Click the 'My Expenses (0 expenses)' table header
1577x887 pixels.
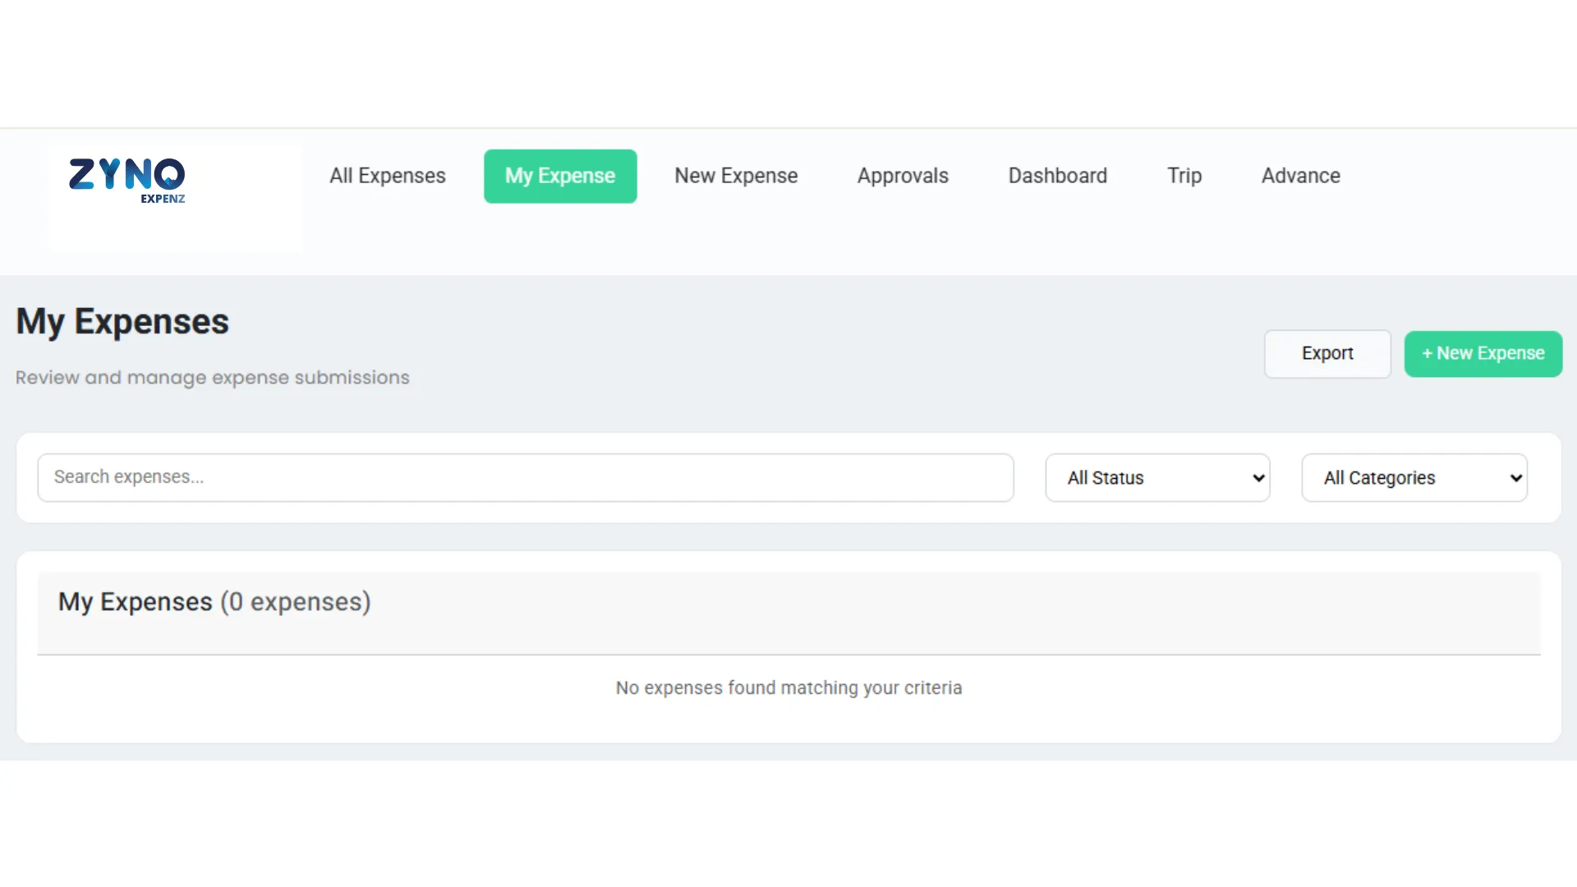coord(214,602)
